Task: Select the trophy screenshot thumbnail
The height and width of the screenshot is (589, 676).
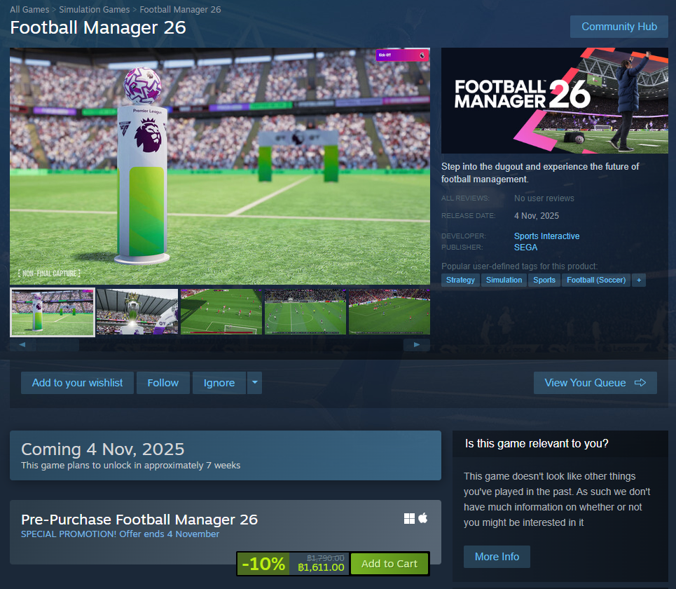Action: 137,311
